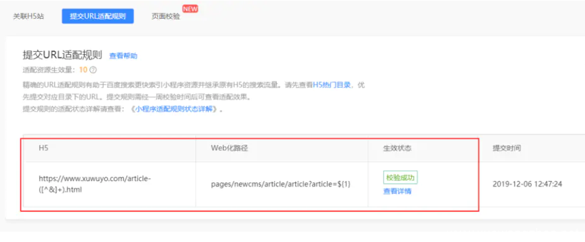Click the Web化路径 column header
Image resolution: width=585 pixels, height=242 pixels.
pyautogui.click(x=229, y=148)
